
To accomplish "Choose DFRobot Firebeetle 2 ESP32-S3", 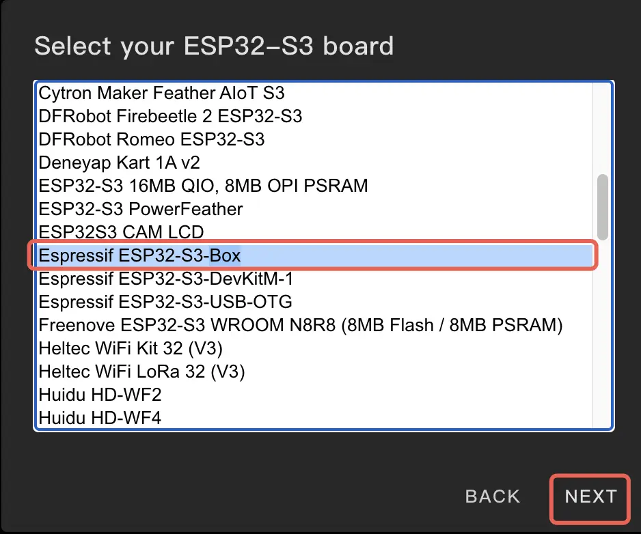I will point(170,115).
